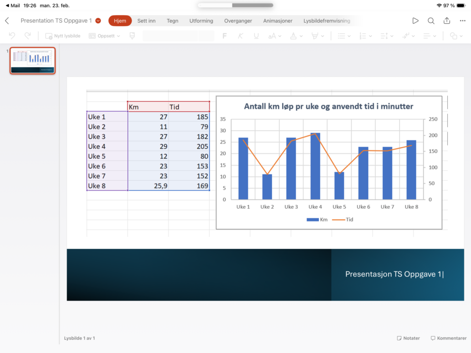Click the redo arrow icon
This screenshot has height=353, width=471.
click(28, 36)
